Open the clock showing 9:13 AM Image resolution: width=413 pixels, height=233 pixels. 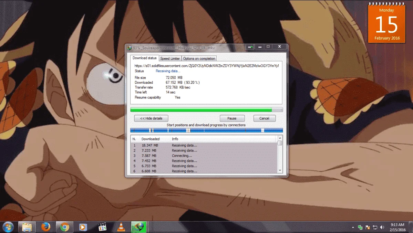(397, 227)
